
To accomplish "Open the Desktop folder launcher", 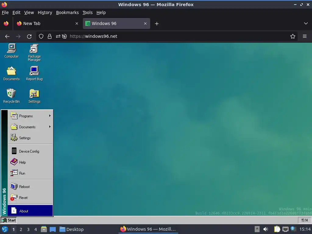I will pos(71,229).
